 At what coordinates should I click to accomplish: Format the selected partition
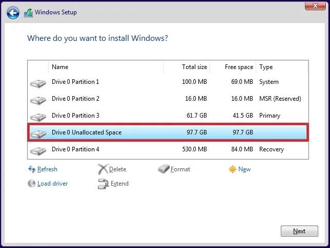pos(180,169)
